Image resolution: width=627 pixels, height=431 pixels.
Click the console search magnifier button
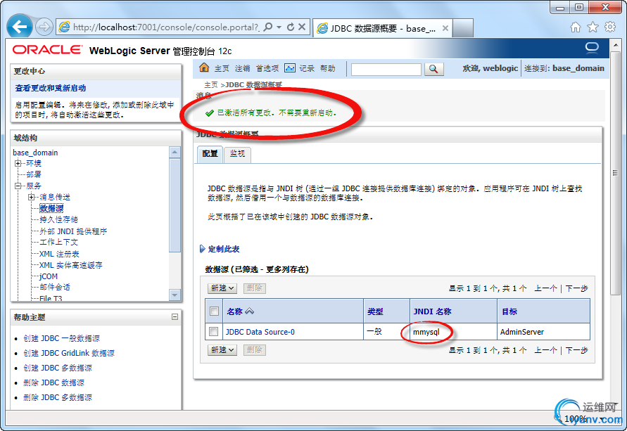click(x=433, y=69)
